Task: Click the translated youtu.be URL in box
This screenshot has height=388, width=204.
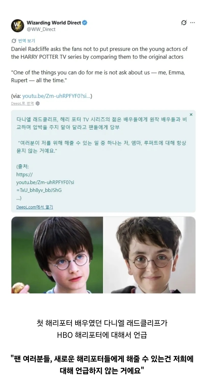Action: [x=45, y=183]
